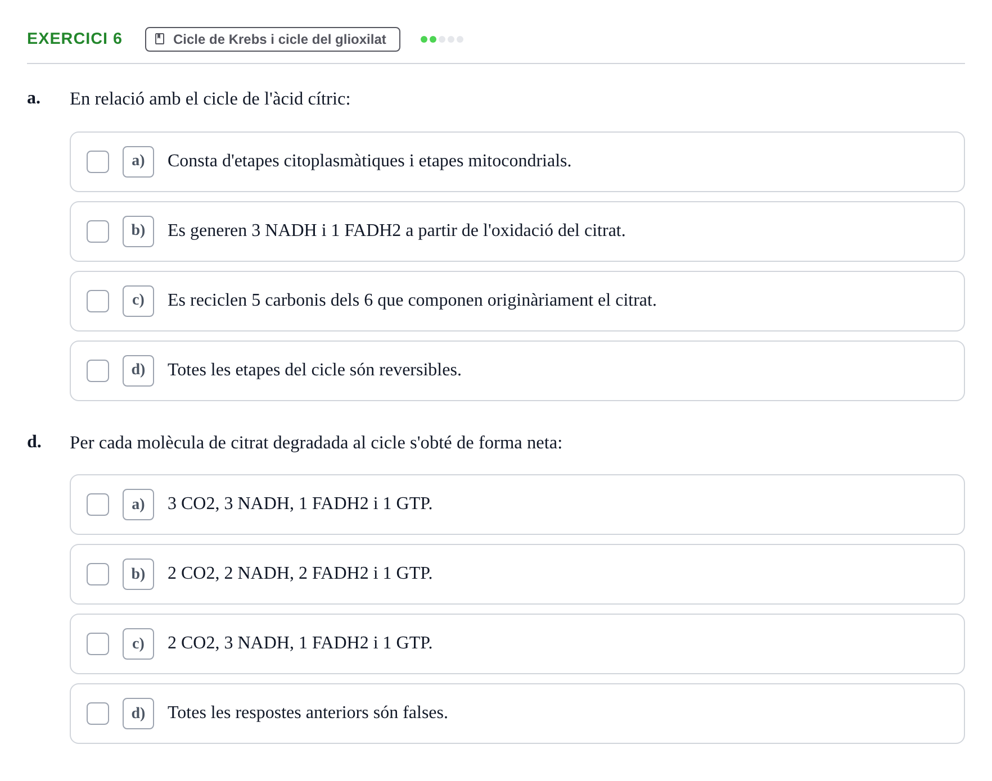Click the text 'Es generen 3 NADH i 1 FADH2 a partir de l'oxidació del citrat.'
Image resolution: width=992 pixels, height=781 pixels.
click(x=396, y=230)
